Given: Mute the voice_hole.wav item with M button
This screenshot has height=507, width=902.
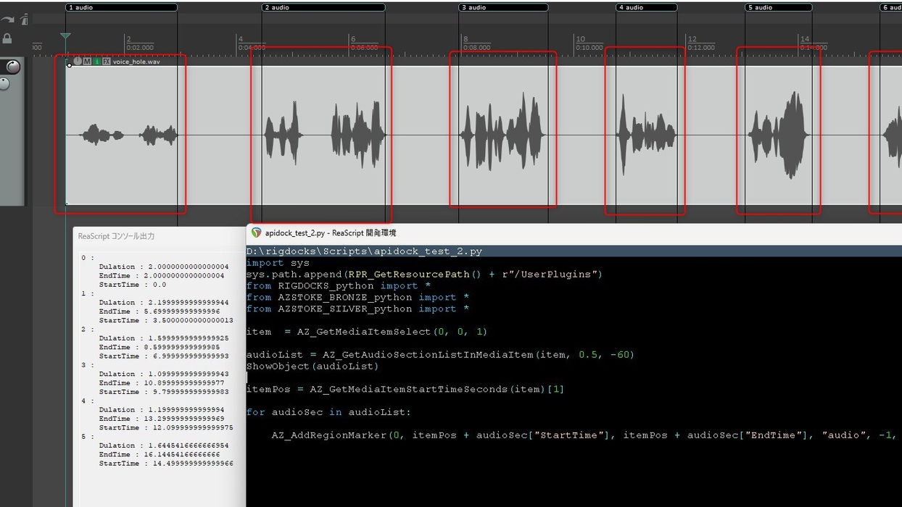Looking at the screenshot, I should pyautogui.click(x=87, y=62).
